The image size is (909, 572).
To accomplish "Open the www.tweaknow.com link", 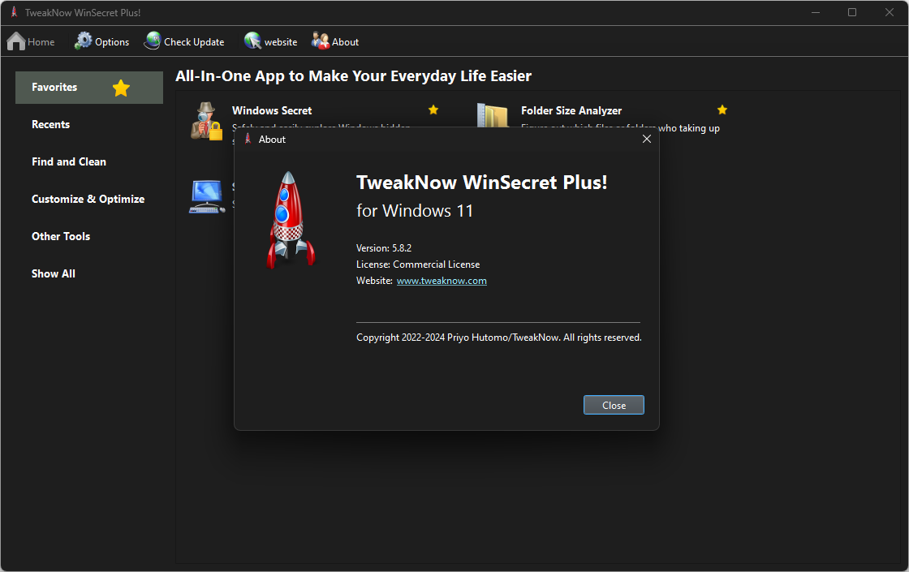I will (x=442, y=281).
